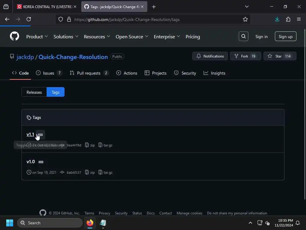Click the GitHub Octocat logo in header
This screenshot has width=306, height=230.
(15, 36)
